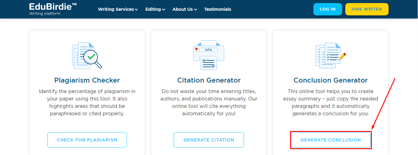Image resolution: width=418 pixels, height=155 pixels.
Task: Click the Conclusion Generator description paragraph
Action: [331, 102]
